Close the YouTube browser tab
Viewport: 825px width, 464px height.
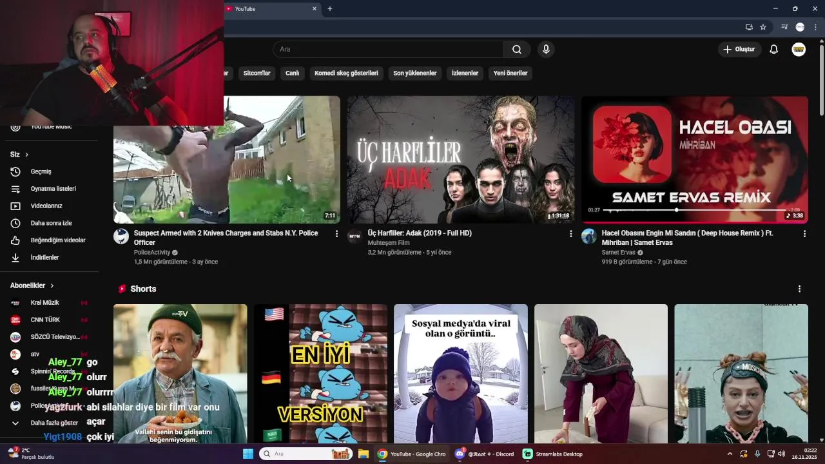315,9
